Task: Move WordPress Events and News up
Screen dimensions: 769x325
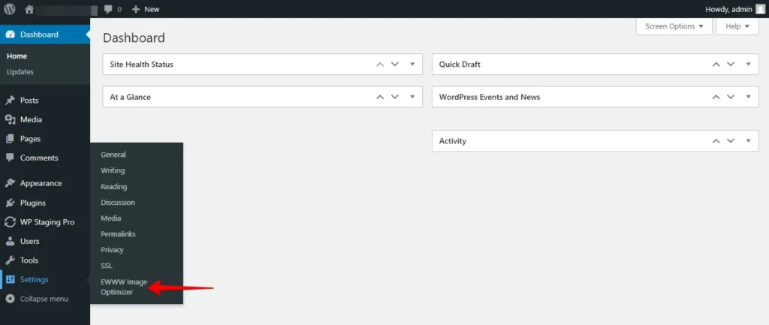Action: click(x=716, y=97)
